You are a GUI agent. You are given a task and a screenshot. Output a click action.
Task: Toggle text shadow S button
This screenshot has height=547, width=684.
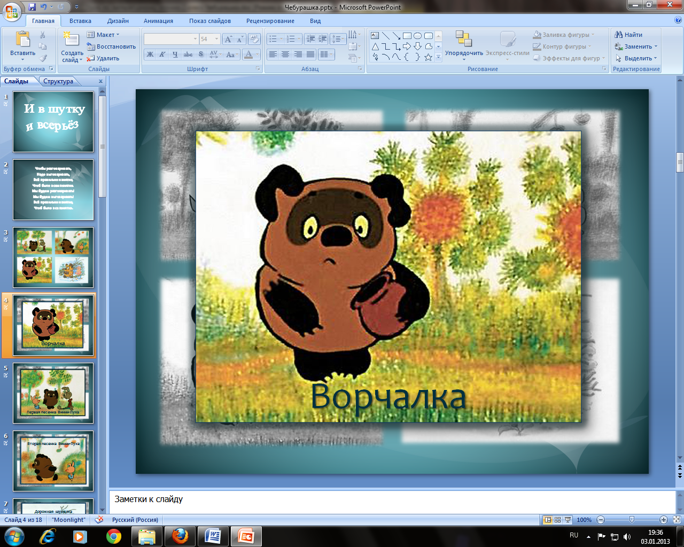201,54
